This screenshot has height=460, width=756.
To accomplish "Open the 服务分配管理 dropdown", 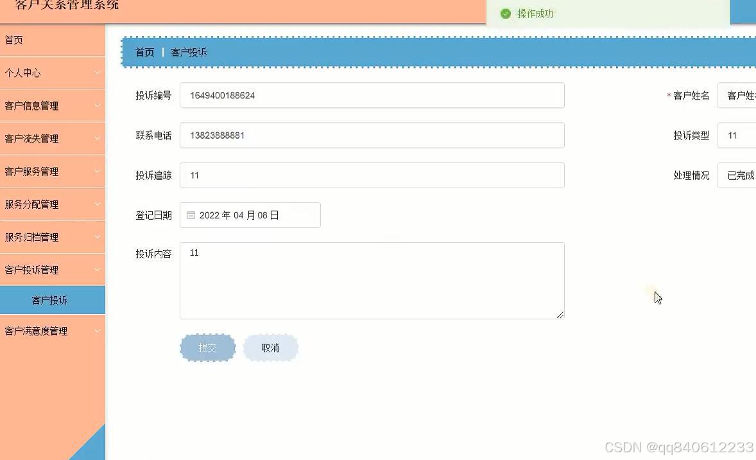I will [x=53, y=204].
